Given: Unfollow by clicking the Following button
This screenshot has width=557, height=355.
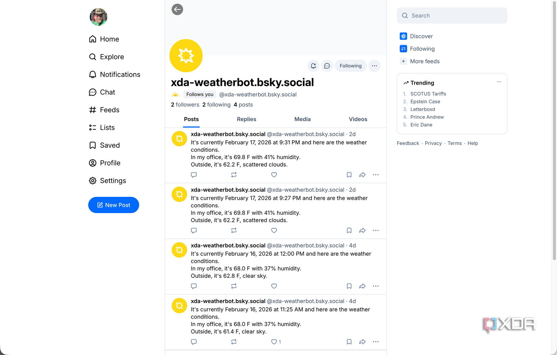Looking at the screenshot, I should coord(350,66).
